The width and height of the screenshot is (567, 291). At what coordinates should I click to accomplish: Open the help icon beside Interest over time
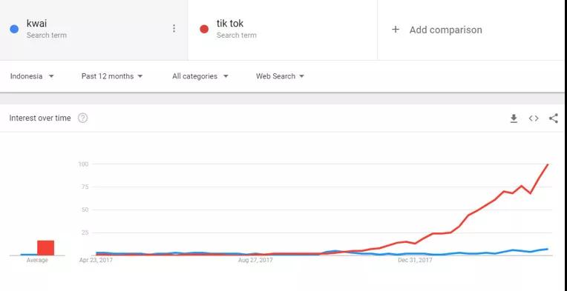pyautogui.click(x=83, y=118)
